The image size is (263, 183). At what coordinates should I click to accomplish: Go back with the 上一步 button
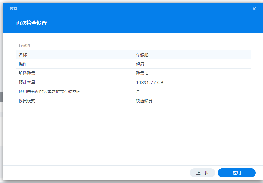pyautogui.click(x=202, y=173)
